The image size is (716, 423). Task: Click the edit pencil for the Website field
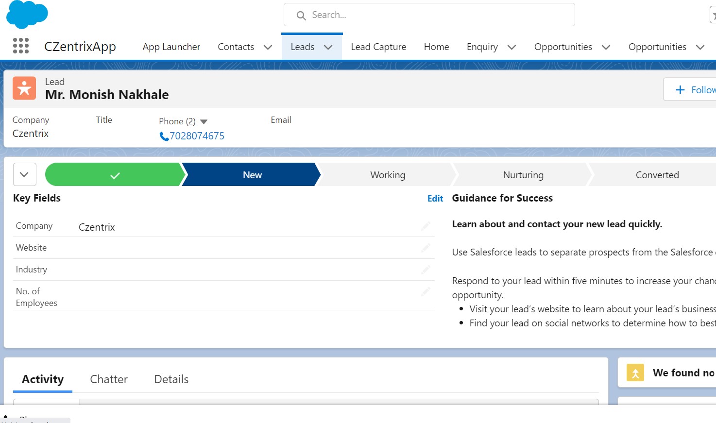point(425,248)
